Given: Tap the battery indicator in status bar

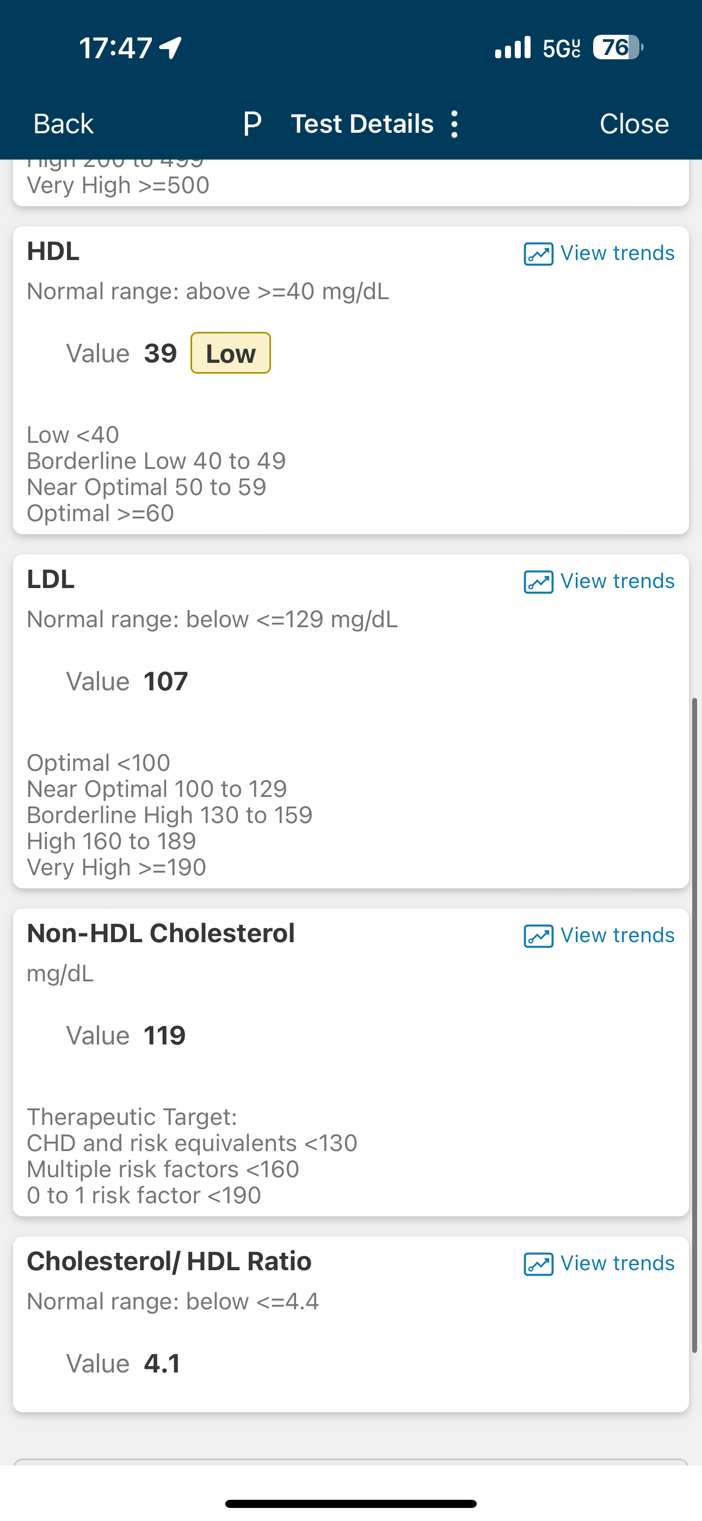Looking at the screenshot, I should 618,47.
